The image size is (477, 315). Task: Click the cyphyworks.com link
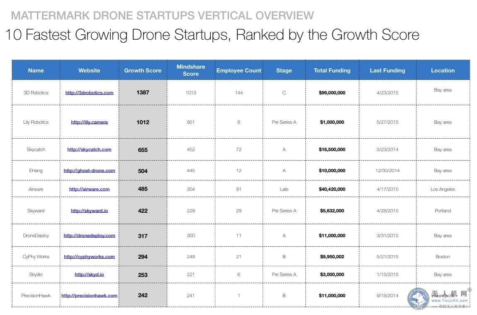(89, 257)
